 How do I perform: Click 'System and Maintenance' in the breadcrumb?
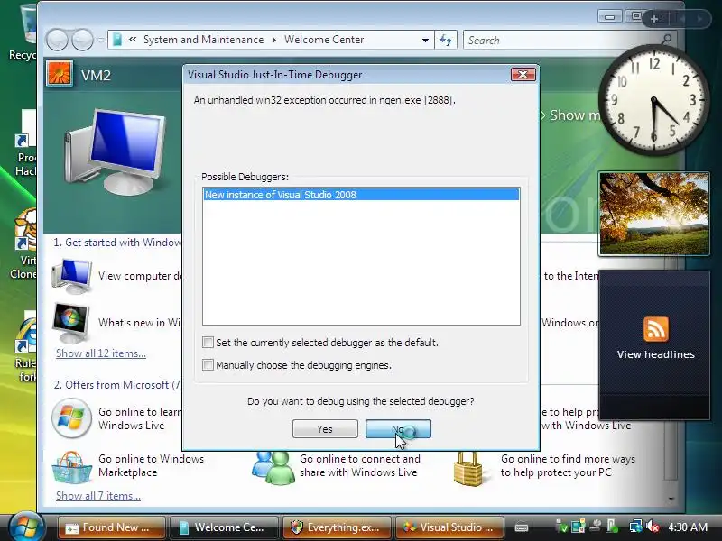pyautogui.click(x=204, y=40)
